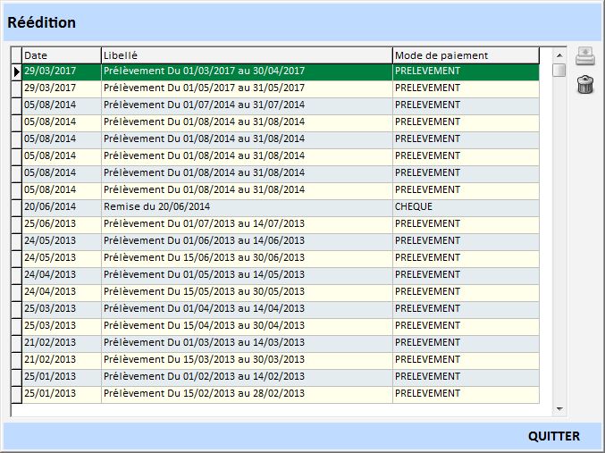Sort by the Date column header
The width and height of the screenshot is (605, 453).
(61, 55)
